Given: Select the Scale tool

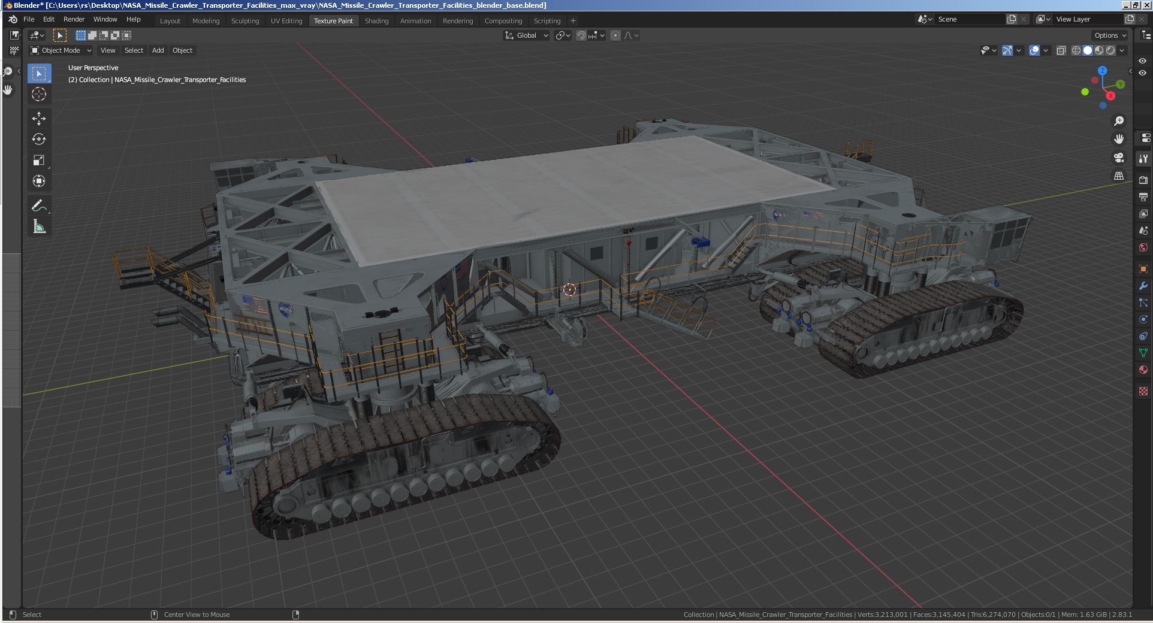Looking at the screenshot, I should 39,160.
